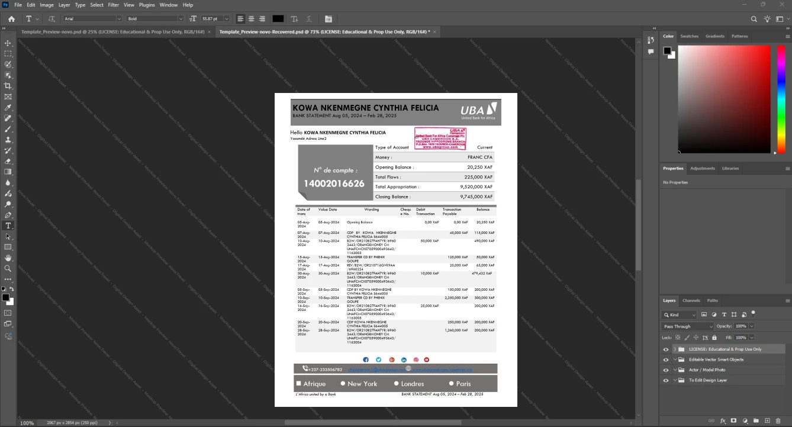
Task: Select the Hand tool
Action: (8, 258)
